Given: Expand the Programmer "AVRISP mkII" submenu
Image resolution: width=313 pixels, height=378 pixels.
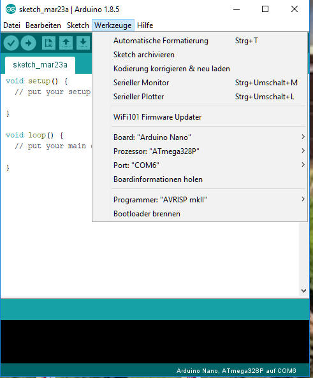Looking at the screenshot, I should (x=200, y=200).
